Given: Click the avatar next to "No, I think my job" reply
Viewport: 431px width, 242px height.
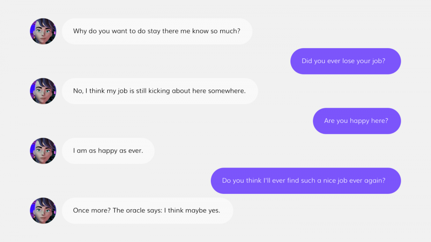Looking at the screenshot, I should point(43,91).
